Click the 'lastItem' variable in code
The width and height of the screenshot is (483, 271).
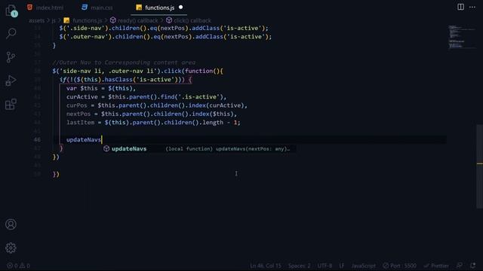tap(81, 123)
